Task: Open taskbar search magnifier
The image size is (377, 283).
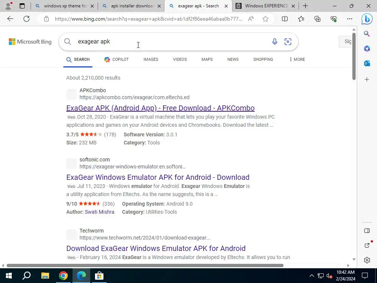Action: [27, 276]
